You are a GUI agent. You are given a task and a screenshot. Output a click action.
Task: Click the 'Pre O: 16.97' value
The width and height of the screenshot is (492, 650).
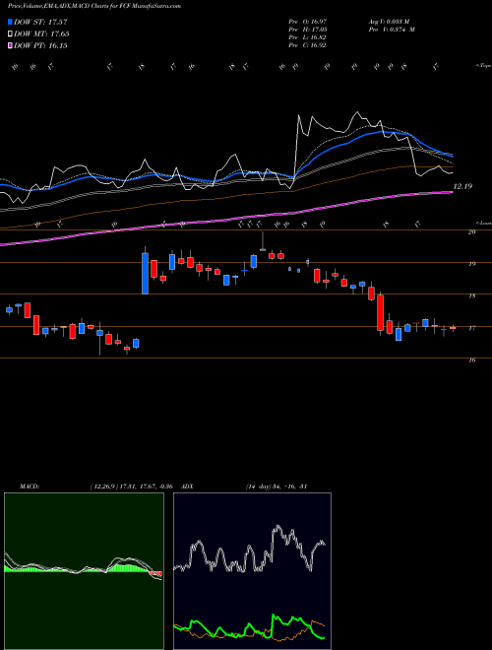coord(309,22)
